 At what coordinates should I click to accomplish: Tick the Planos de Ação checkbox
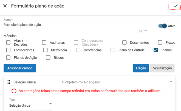click(x=8, y=58)
